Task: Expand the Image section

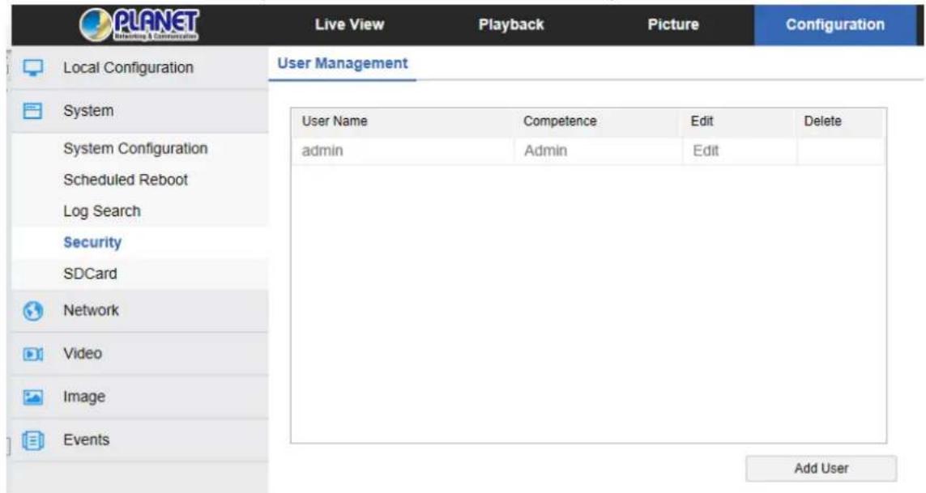Action: tap(140, 397)
